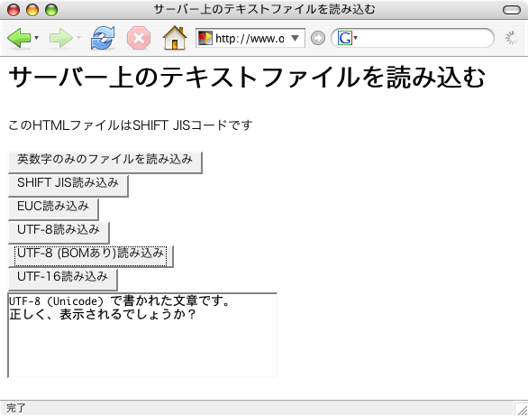Click the window resize grip corner
The height and width of the screenshot is (416, 528).
point(522,410)
